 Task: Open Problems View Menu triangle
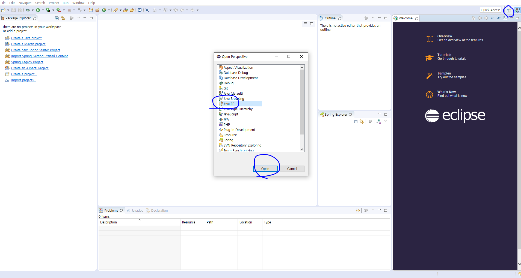coord(373,210)
